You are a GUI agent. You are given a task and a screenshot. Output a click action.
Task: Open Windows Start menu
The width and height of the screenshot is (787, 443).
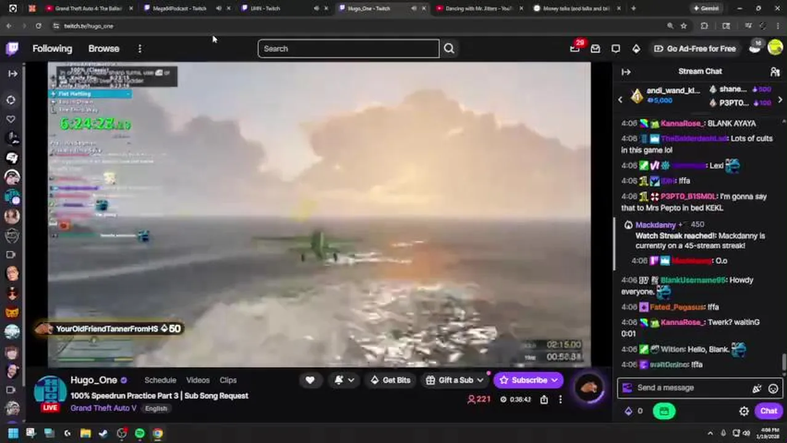point(12,433)
